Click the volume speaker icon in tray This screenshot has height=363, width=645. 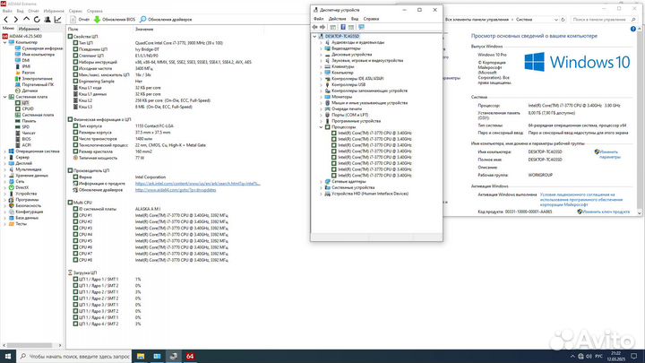589,356
